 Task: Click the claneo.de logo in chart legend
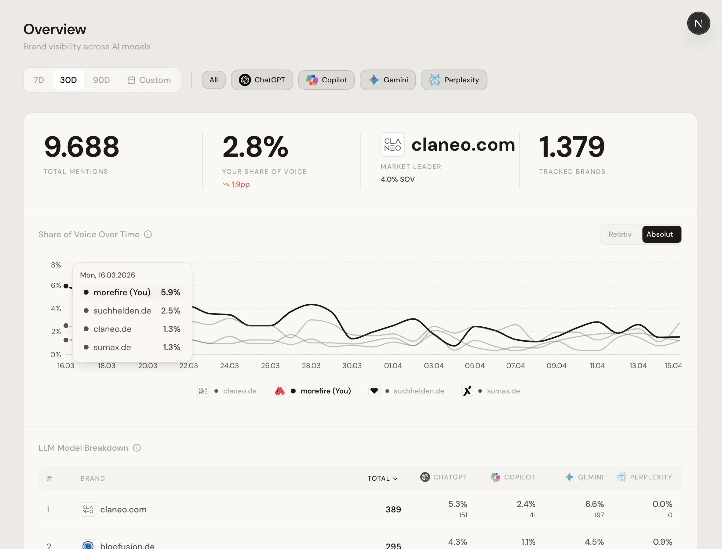click(x=203, y=391)
